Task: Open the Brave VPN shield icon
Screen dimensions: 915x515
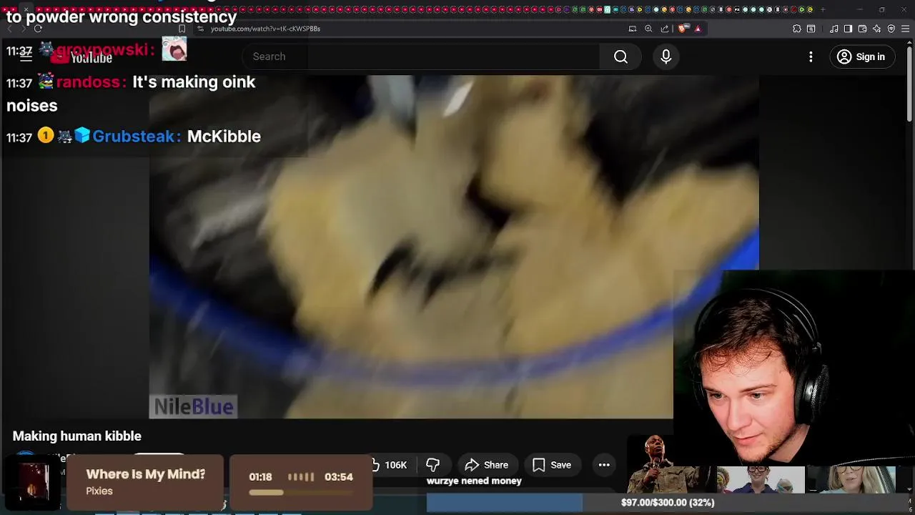Action: pyautogui.click(x=891, y=29)
